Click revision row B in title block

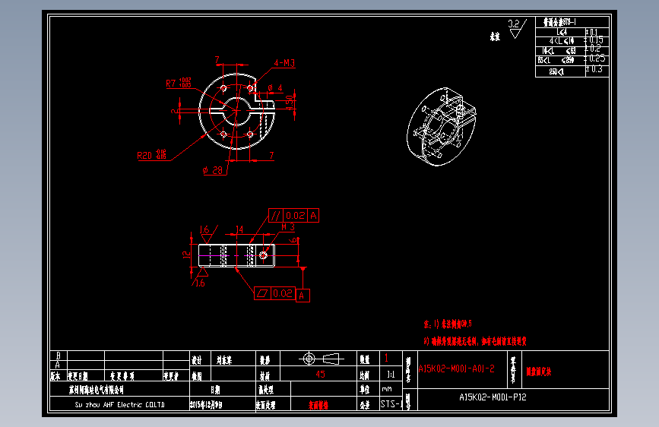click(120, 356)
